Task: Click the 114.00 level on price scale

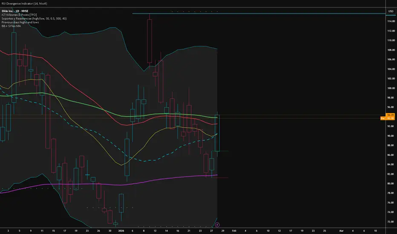Action: point(390,21)
